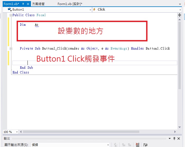
Task: Click the 輸出 panel title
Action: [x=7, y=138]
